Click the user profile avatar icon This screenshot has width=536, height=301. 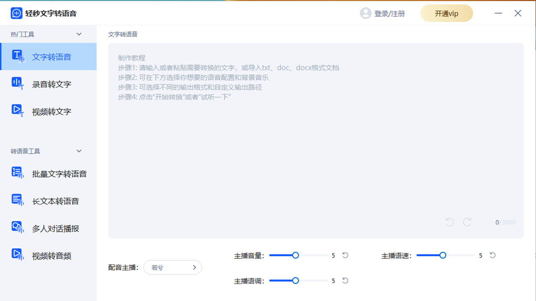pos(365,13)
